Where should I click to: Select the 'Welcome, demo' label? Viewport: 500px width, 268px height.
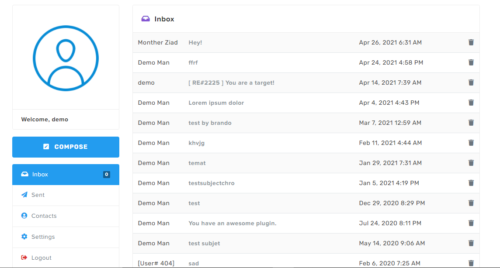(x=45, y=119)
